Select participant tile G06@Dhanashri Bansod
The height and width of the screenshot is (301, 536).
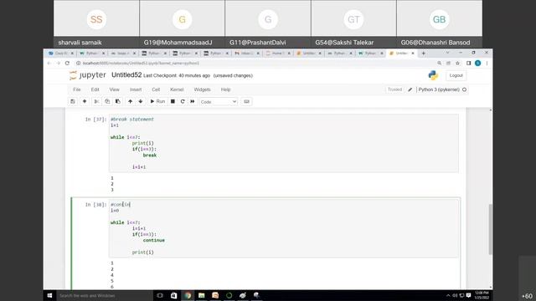[x=439, y=24]
